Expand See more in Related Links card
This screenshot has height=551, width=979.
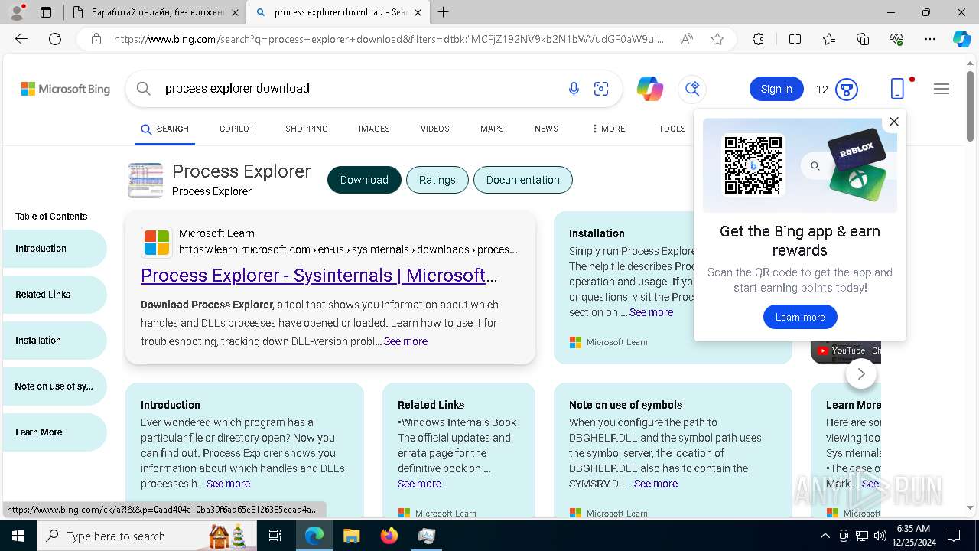click(x=419, y=484)
